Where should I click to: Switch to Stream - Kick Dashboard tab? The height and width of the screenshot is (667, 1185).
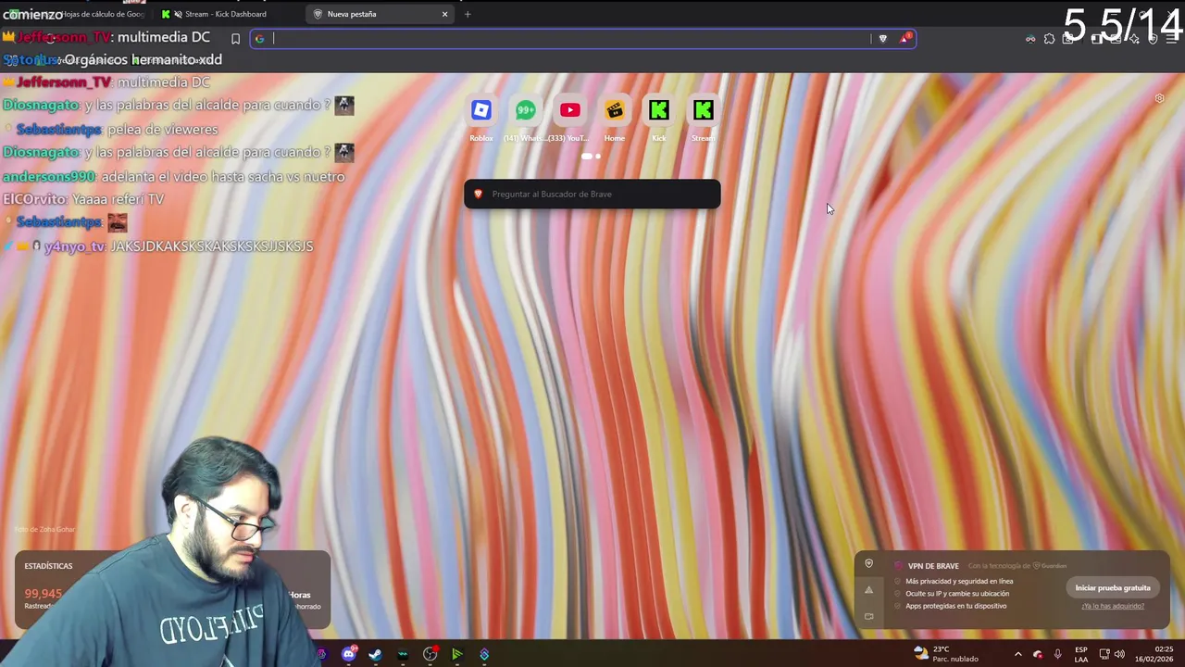tap(225, 14)
